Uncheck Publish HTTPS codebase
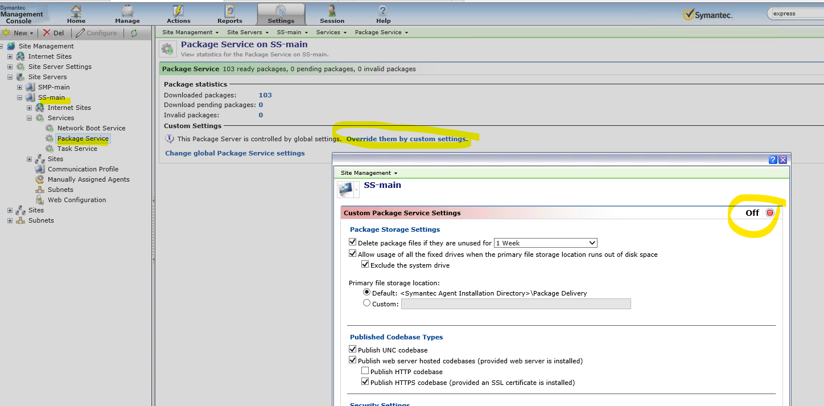Screen dimensions: 824x406 pos(365,382)
